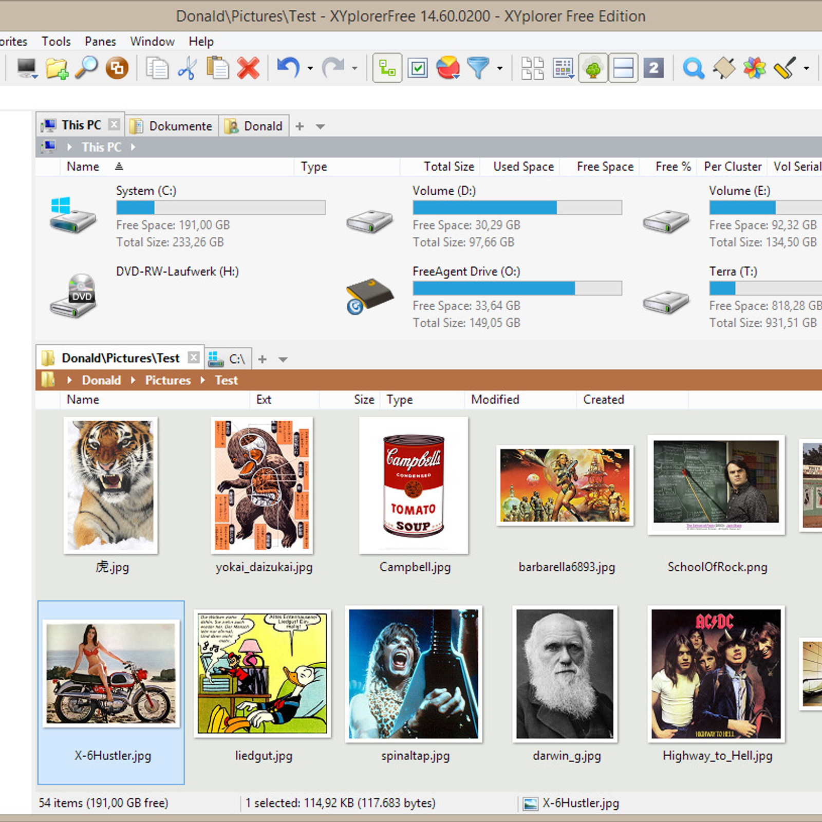
Task: Click the New Folder toolbar icon
Action: click(x=57, y=68)
